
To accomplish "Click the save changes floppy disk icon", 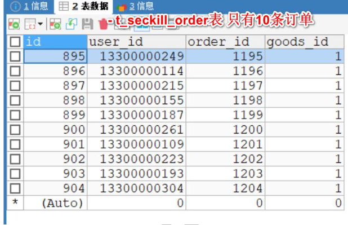I will pyautogui.click(x=87, y=24).
